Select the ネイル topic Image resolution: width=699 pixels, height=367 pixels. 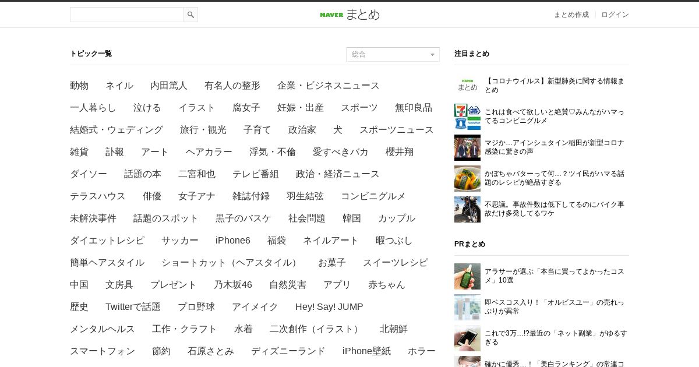(119, 86)
